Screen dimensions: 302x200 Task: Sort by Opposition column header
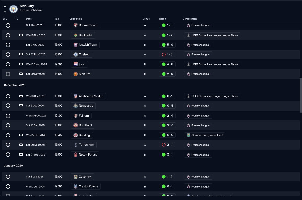point(75,19)
